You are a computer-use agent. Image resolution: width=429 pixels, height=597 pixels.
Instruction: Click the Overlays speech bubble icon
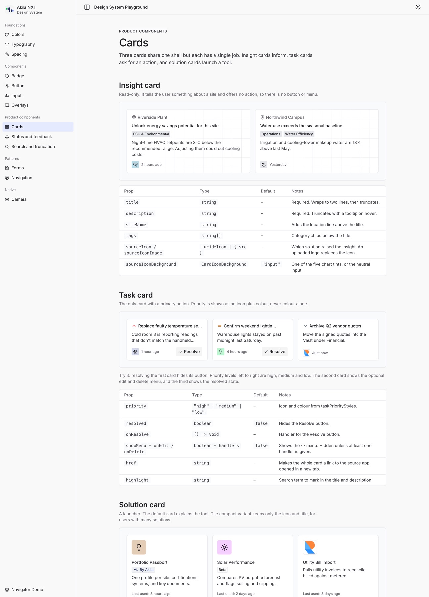coord(7,105)
